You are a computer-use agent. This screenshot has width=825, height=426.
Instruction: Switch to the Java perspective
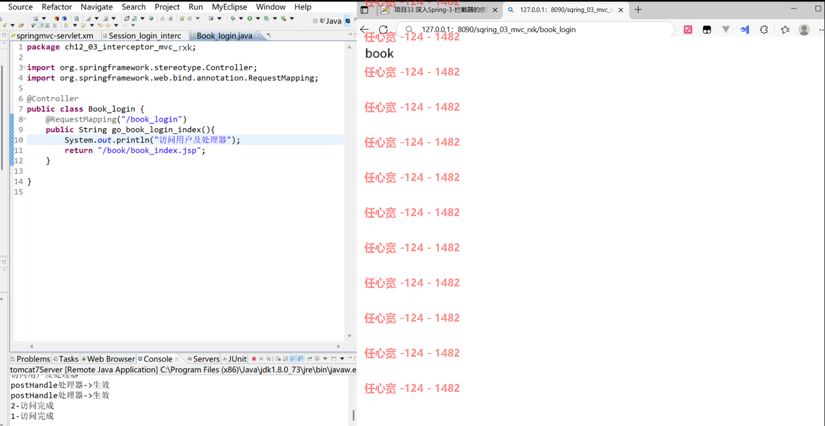point(331,21)
